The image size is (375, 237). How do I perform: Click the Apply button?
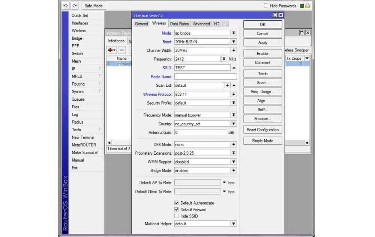[x=262, y=42]
